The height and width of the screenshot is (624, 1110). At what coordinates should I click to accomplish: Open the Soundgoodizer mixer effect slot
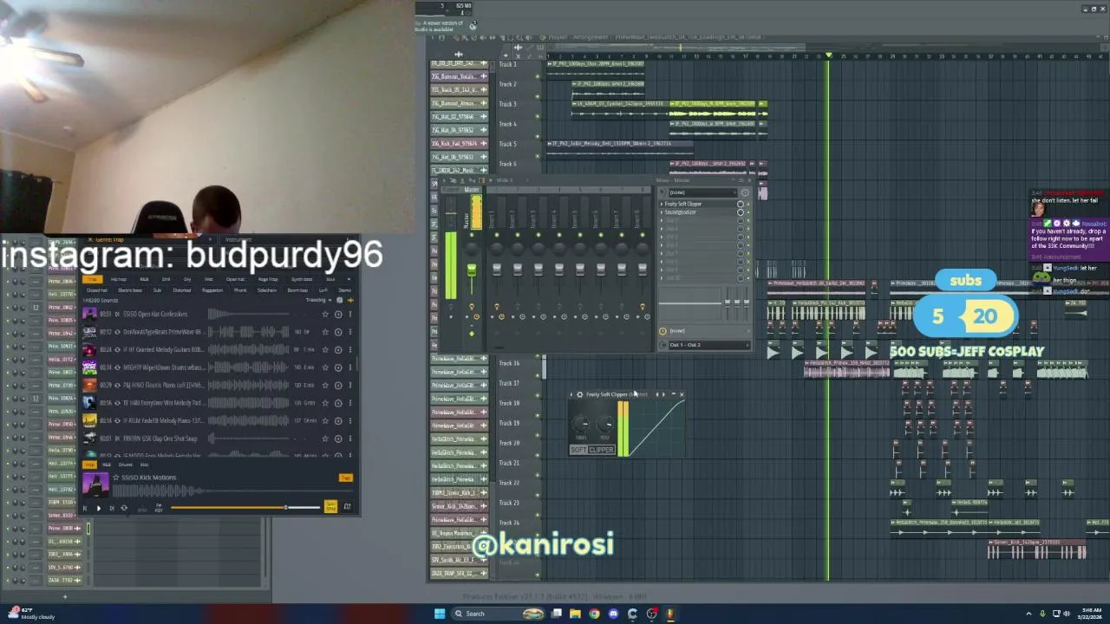pos(698,212)
